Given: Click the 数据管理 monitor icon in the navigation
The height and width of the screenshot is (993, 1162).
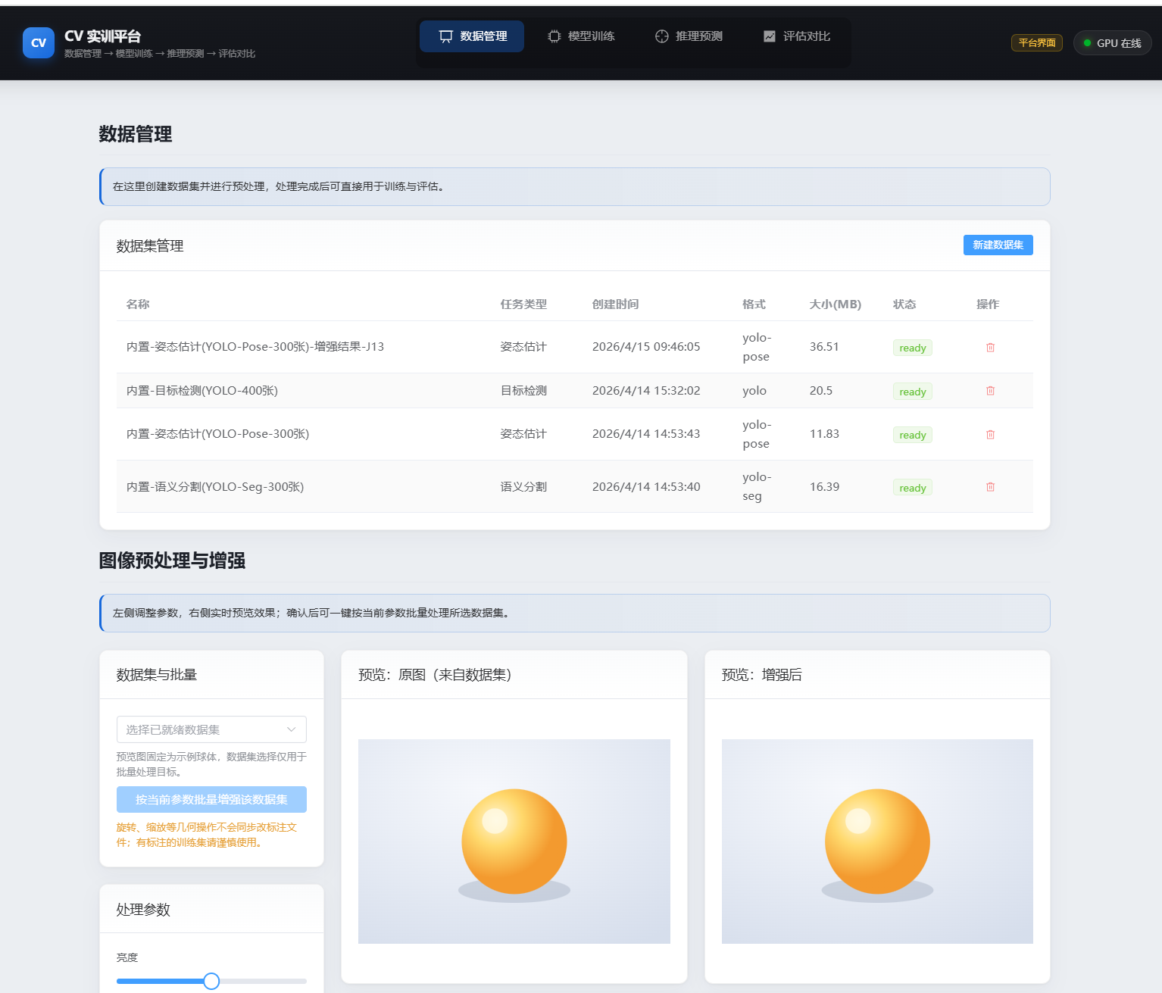Looking at the screenshot, I should [x=444, y=36].
